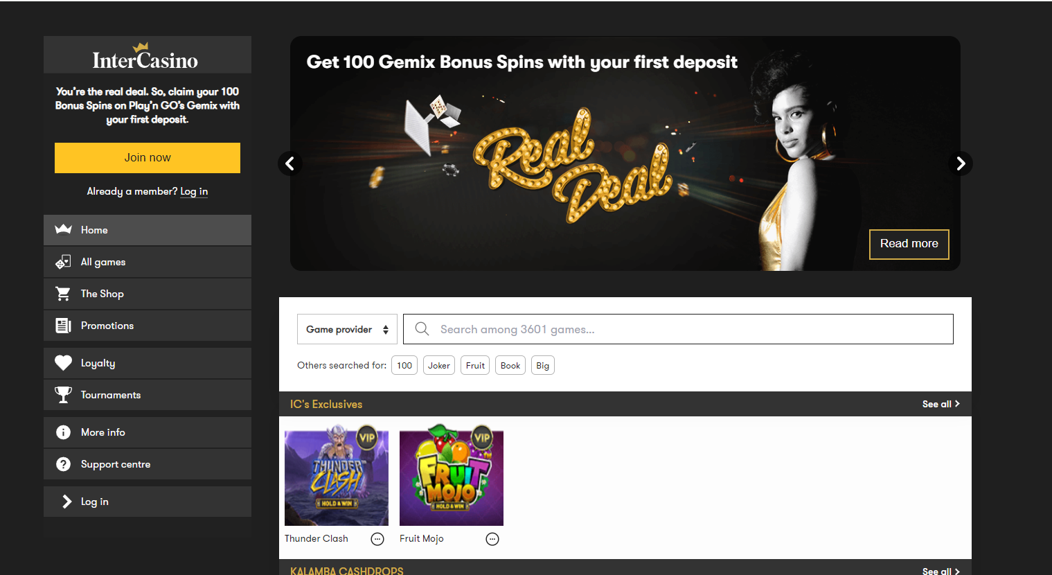Expand Kalamba Cashdrops See all
The width and height of the screenshot is (1052, 575).
[940, 570]
